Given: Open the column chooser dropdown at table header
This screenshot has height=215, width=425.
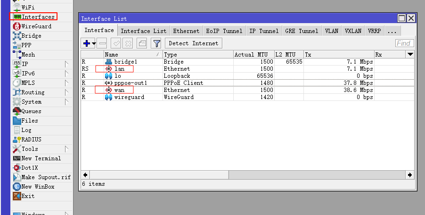Looking at the screenshot, I should pyautogui.click(x=410, y=55).
